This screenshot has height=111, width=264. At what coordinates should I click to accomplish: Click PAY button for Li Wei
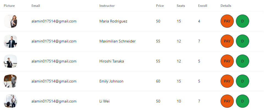[x=227, y=101]
